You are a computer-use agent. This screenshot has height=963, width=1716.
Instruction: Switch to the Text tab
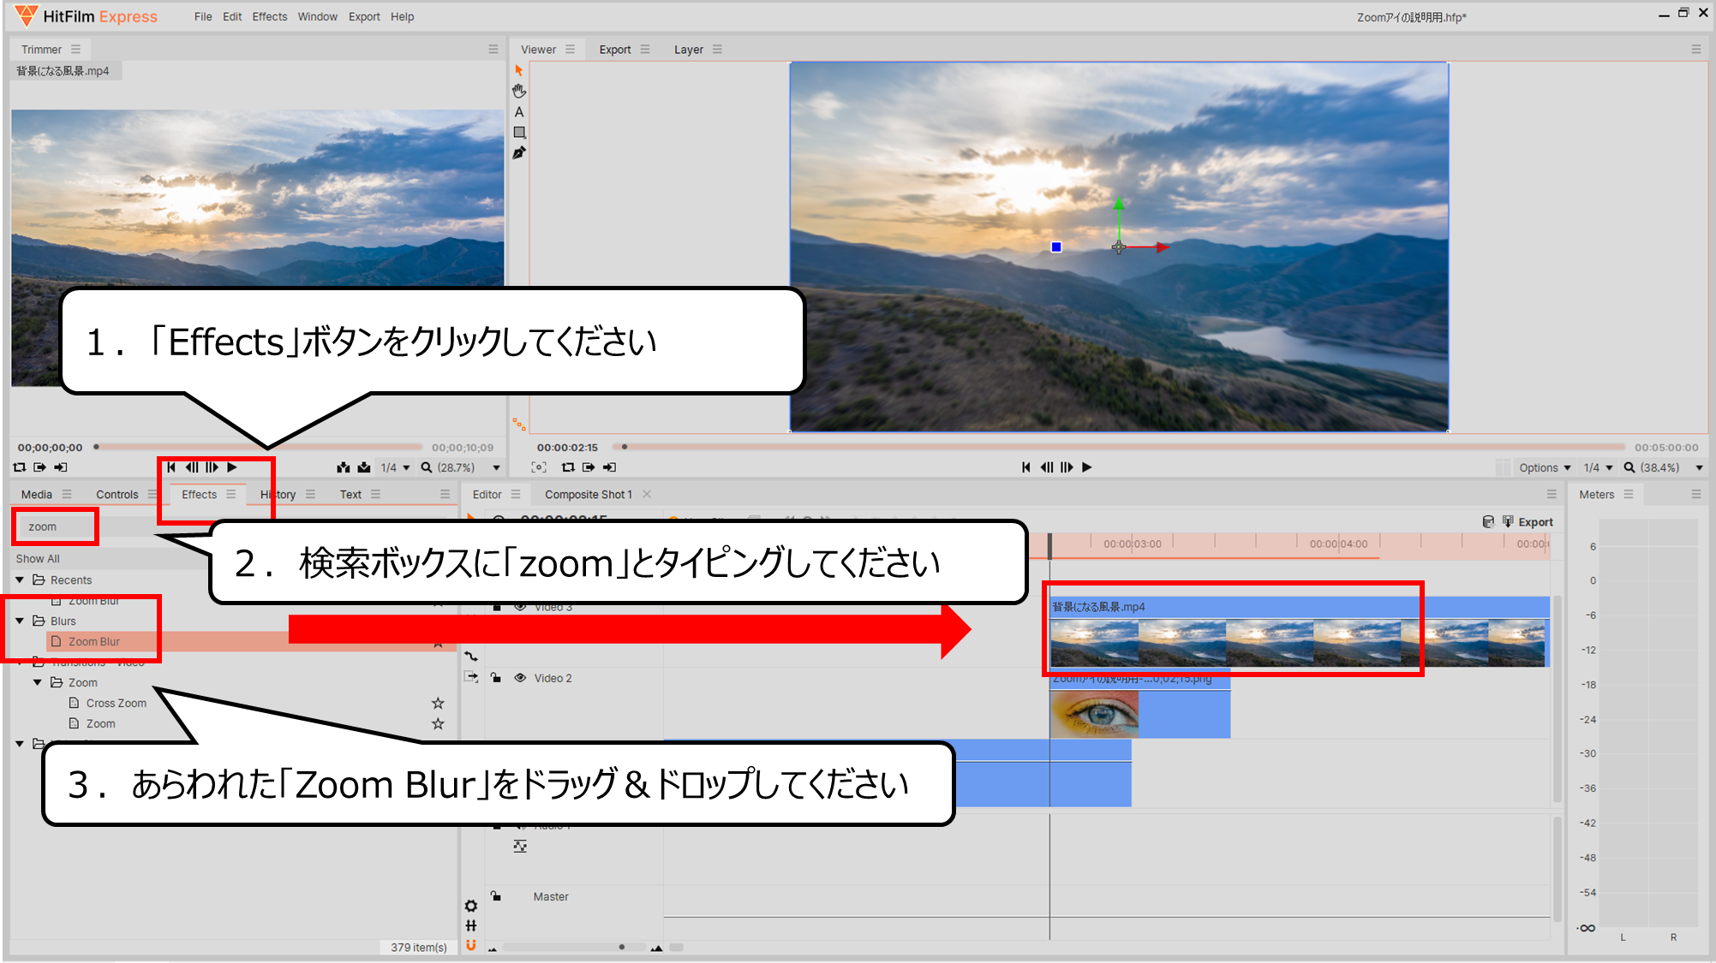pyautogui.click(x=351, y=495)
